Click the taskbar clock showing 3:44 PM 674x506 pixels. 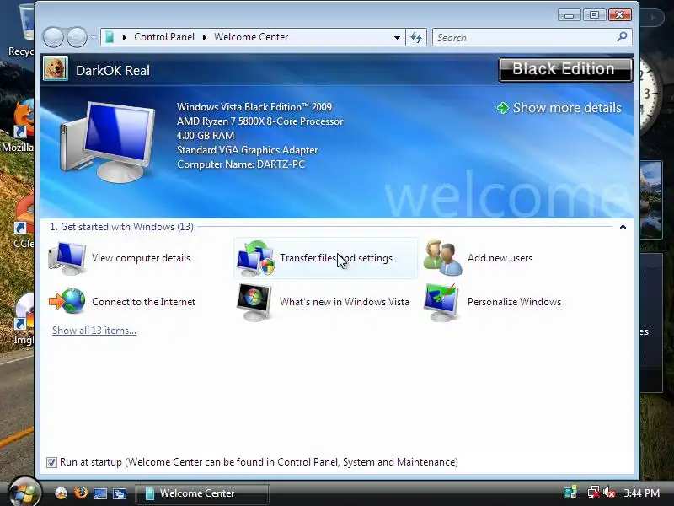coord(641,493)
